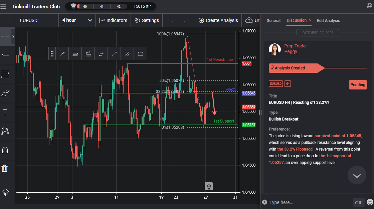Click the Analysis Created banner

click(297, 68)
